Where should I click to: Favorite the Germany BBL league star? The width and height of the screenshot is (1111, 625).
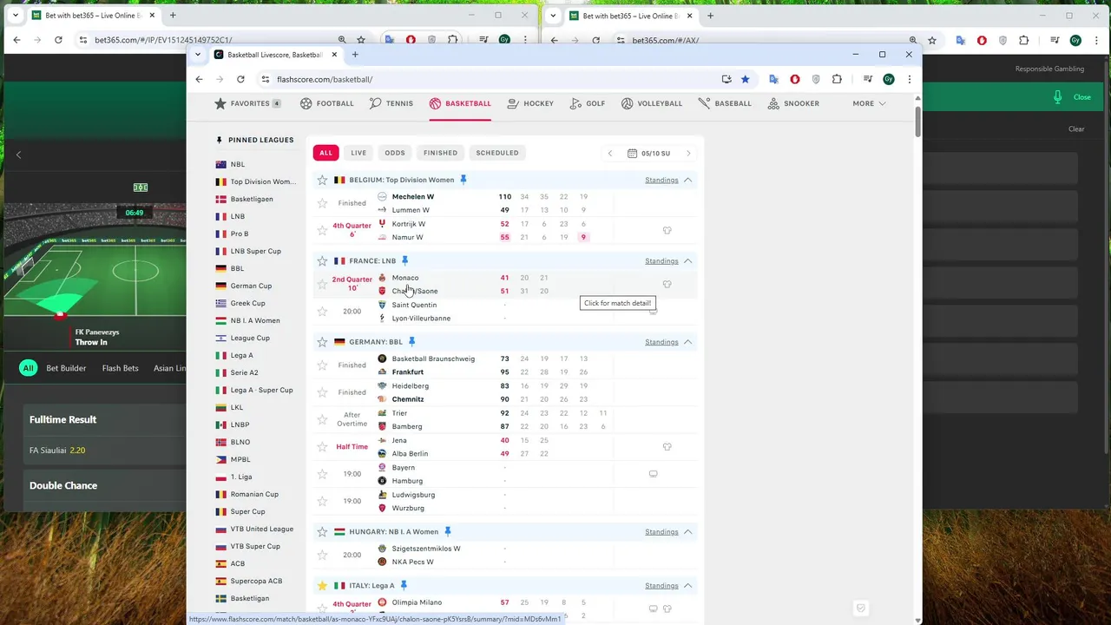tap(322, 342)
